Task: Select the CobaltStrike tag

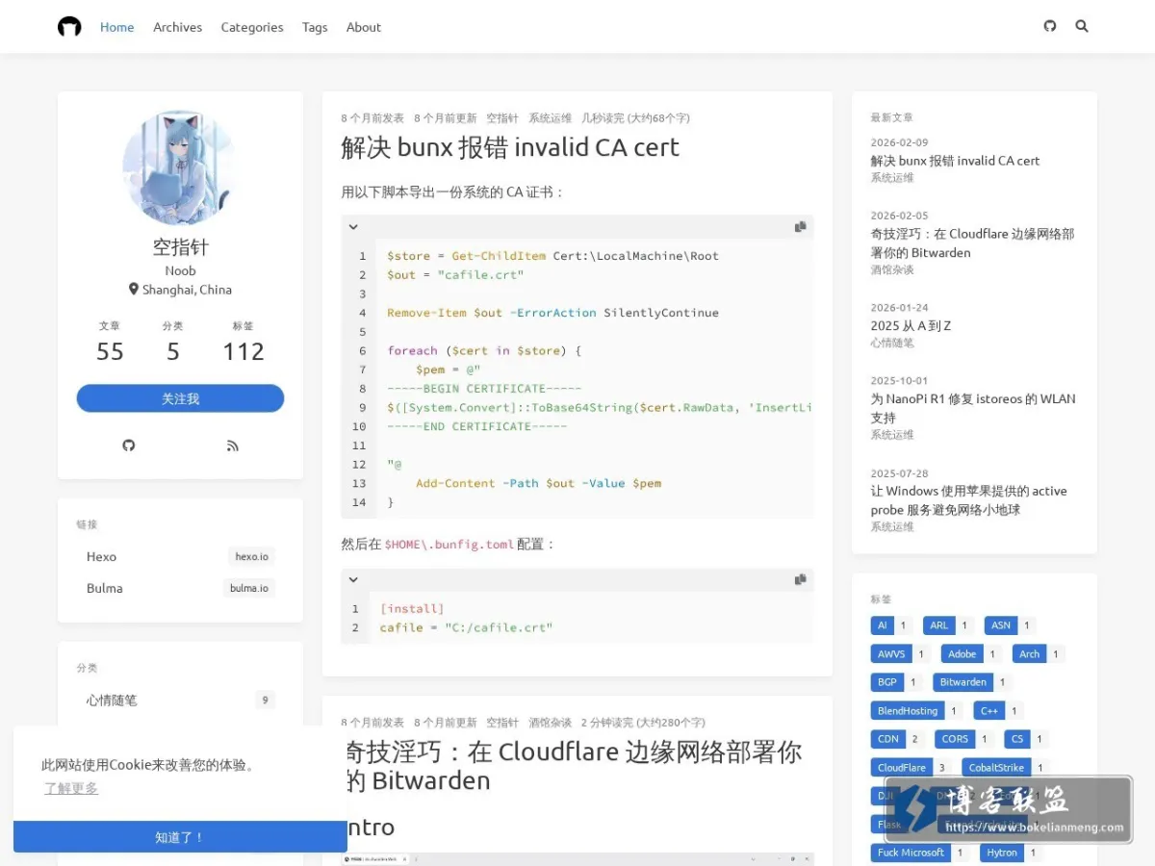Action: coord(996,768)
